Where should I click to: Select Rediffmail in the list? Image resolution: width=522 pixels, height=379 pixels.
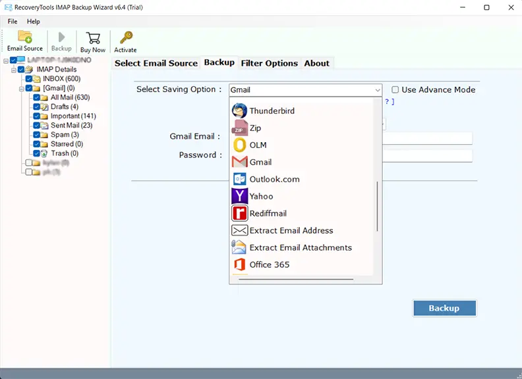point(268,213)
